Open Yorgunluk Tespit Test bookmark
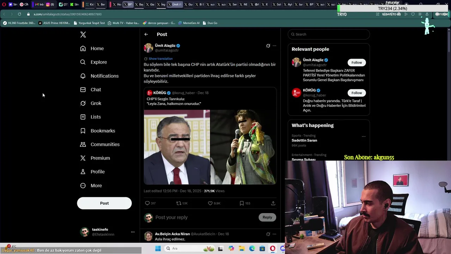The width and height of the screenshot is (451, 254). (x=89, y=23)
